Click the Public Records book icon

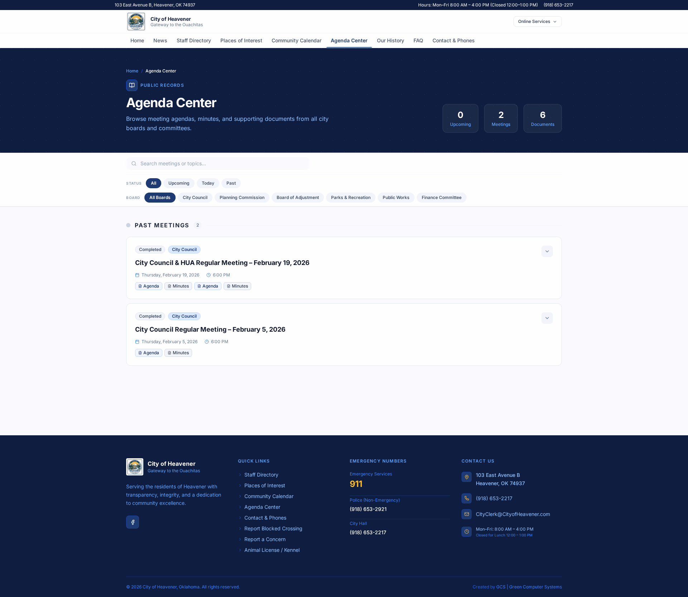pos(132,85)
